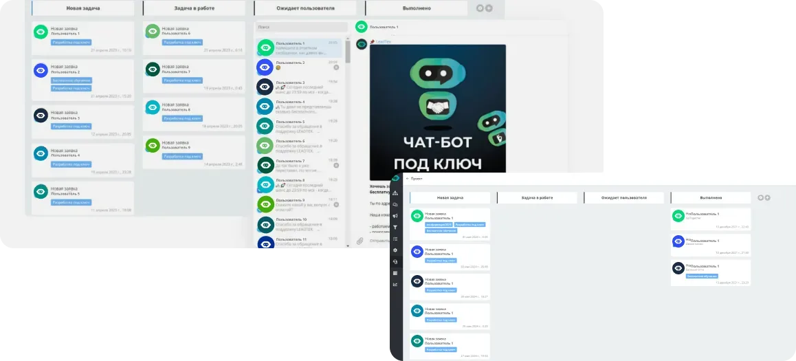796x361 pixels.
Task: Click the blue avatar on Пользователь 2 card
Action: pos(41,70)
